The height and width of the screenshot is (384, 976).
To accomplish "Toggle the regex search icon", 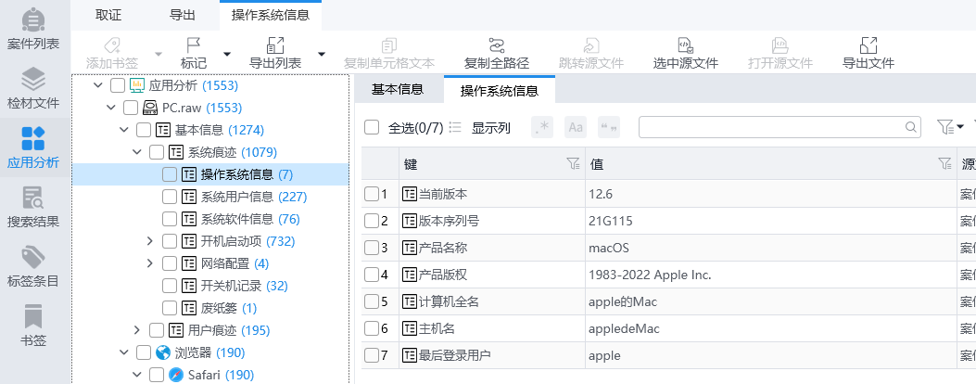I will tap(542, 127).
